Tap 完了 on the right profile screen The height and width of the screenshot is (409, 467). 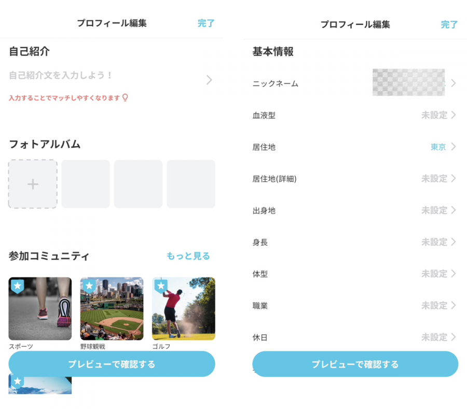[x=449, y=24]
